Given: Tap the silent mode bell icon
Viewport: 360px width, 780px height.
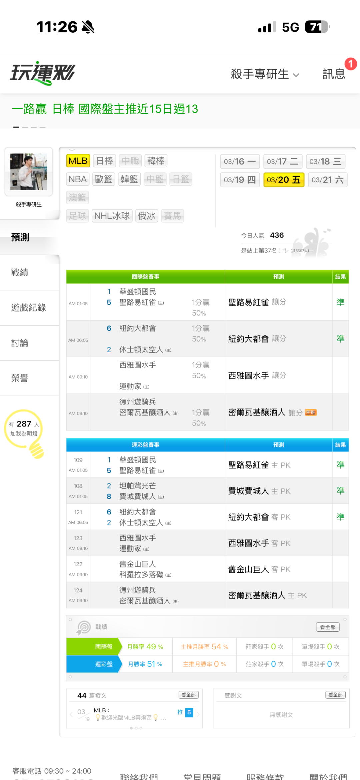Looking at the screenshot, I should pos(88,27).
